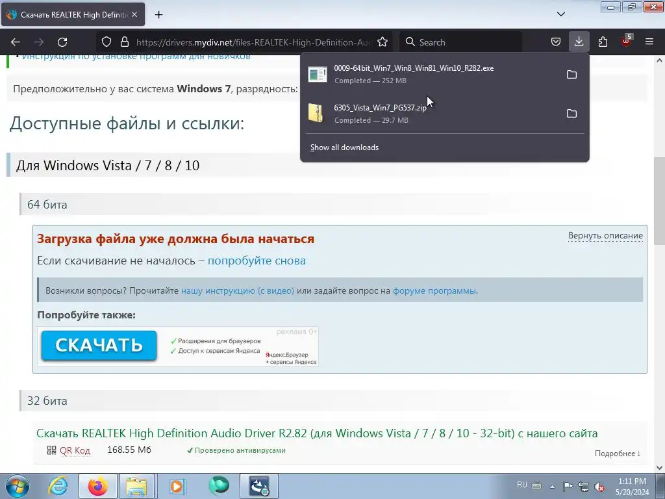Open the installer setup taskbar icon
Viewport: 665px width, 499px height.
(x=259, y=486)
